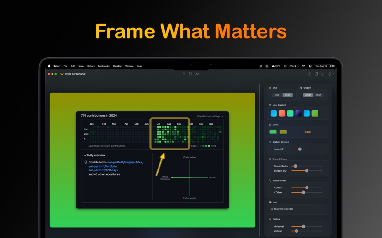This screenshot has width=382, height=238.
Task: Open the View menu
Action: 81,66
